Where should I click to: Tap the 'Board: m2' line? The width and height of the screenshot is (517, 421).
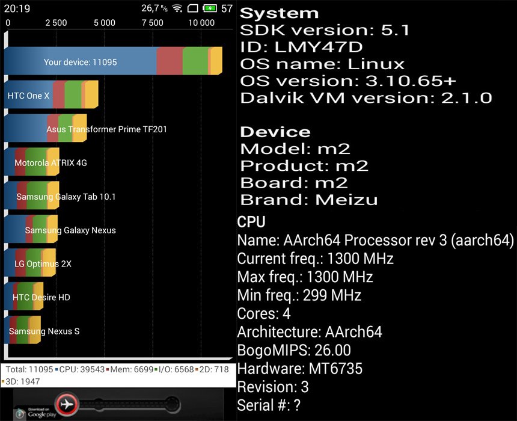(x=294, y=183)
